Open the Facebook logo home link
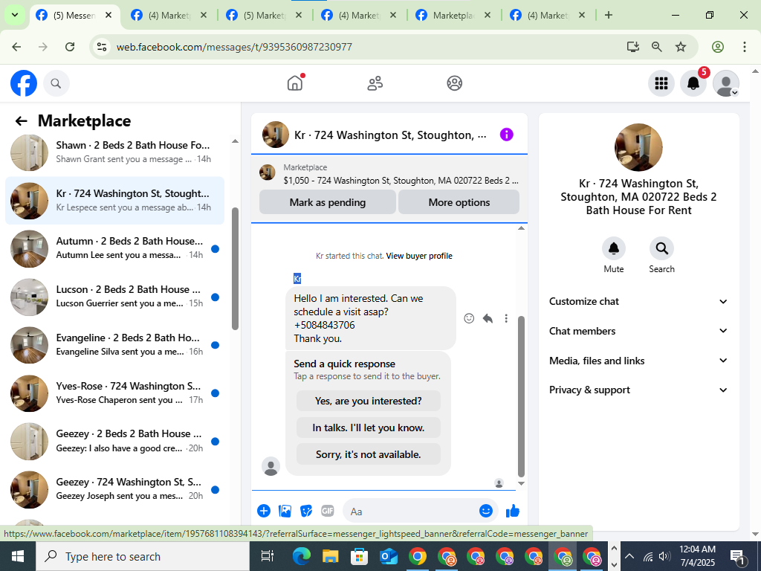This screenshot has width=761, height=571. point(24,83)
